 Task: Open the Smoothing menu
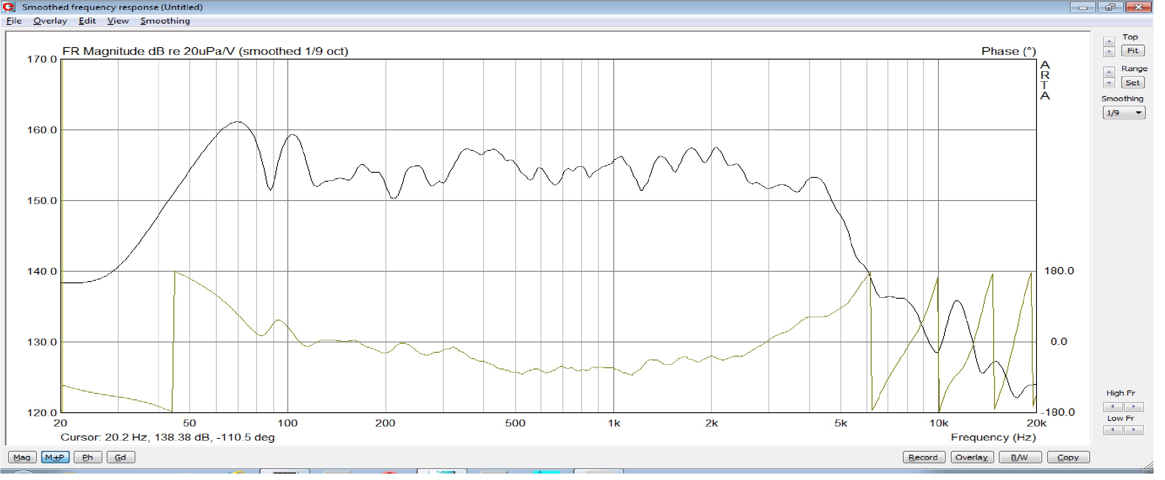pyautogui.click(x=164, y=21)
